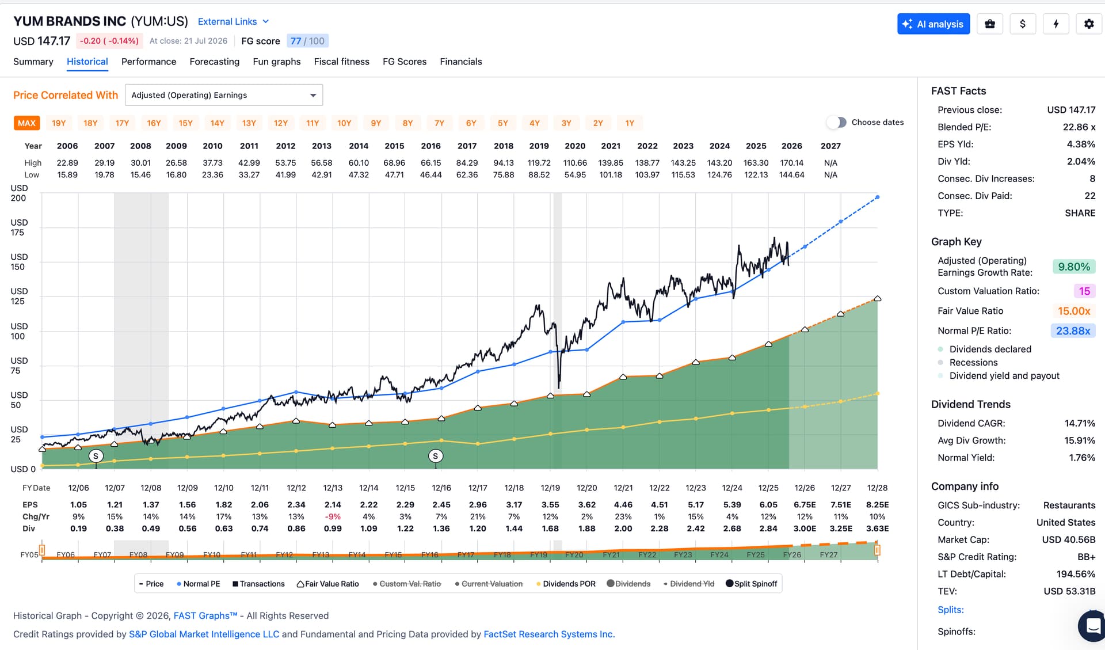Image resolution: width=1105 pixels, height=650 pixels.
Task: Click the orange Fair Value Ratio 15.00x
Action: 1074,311
